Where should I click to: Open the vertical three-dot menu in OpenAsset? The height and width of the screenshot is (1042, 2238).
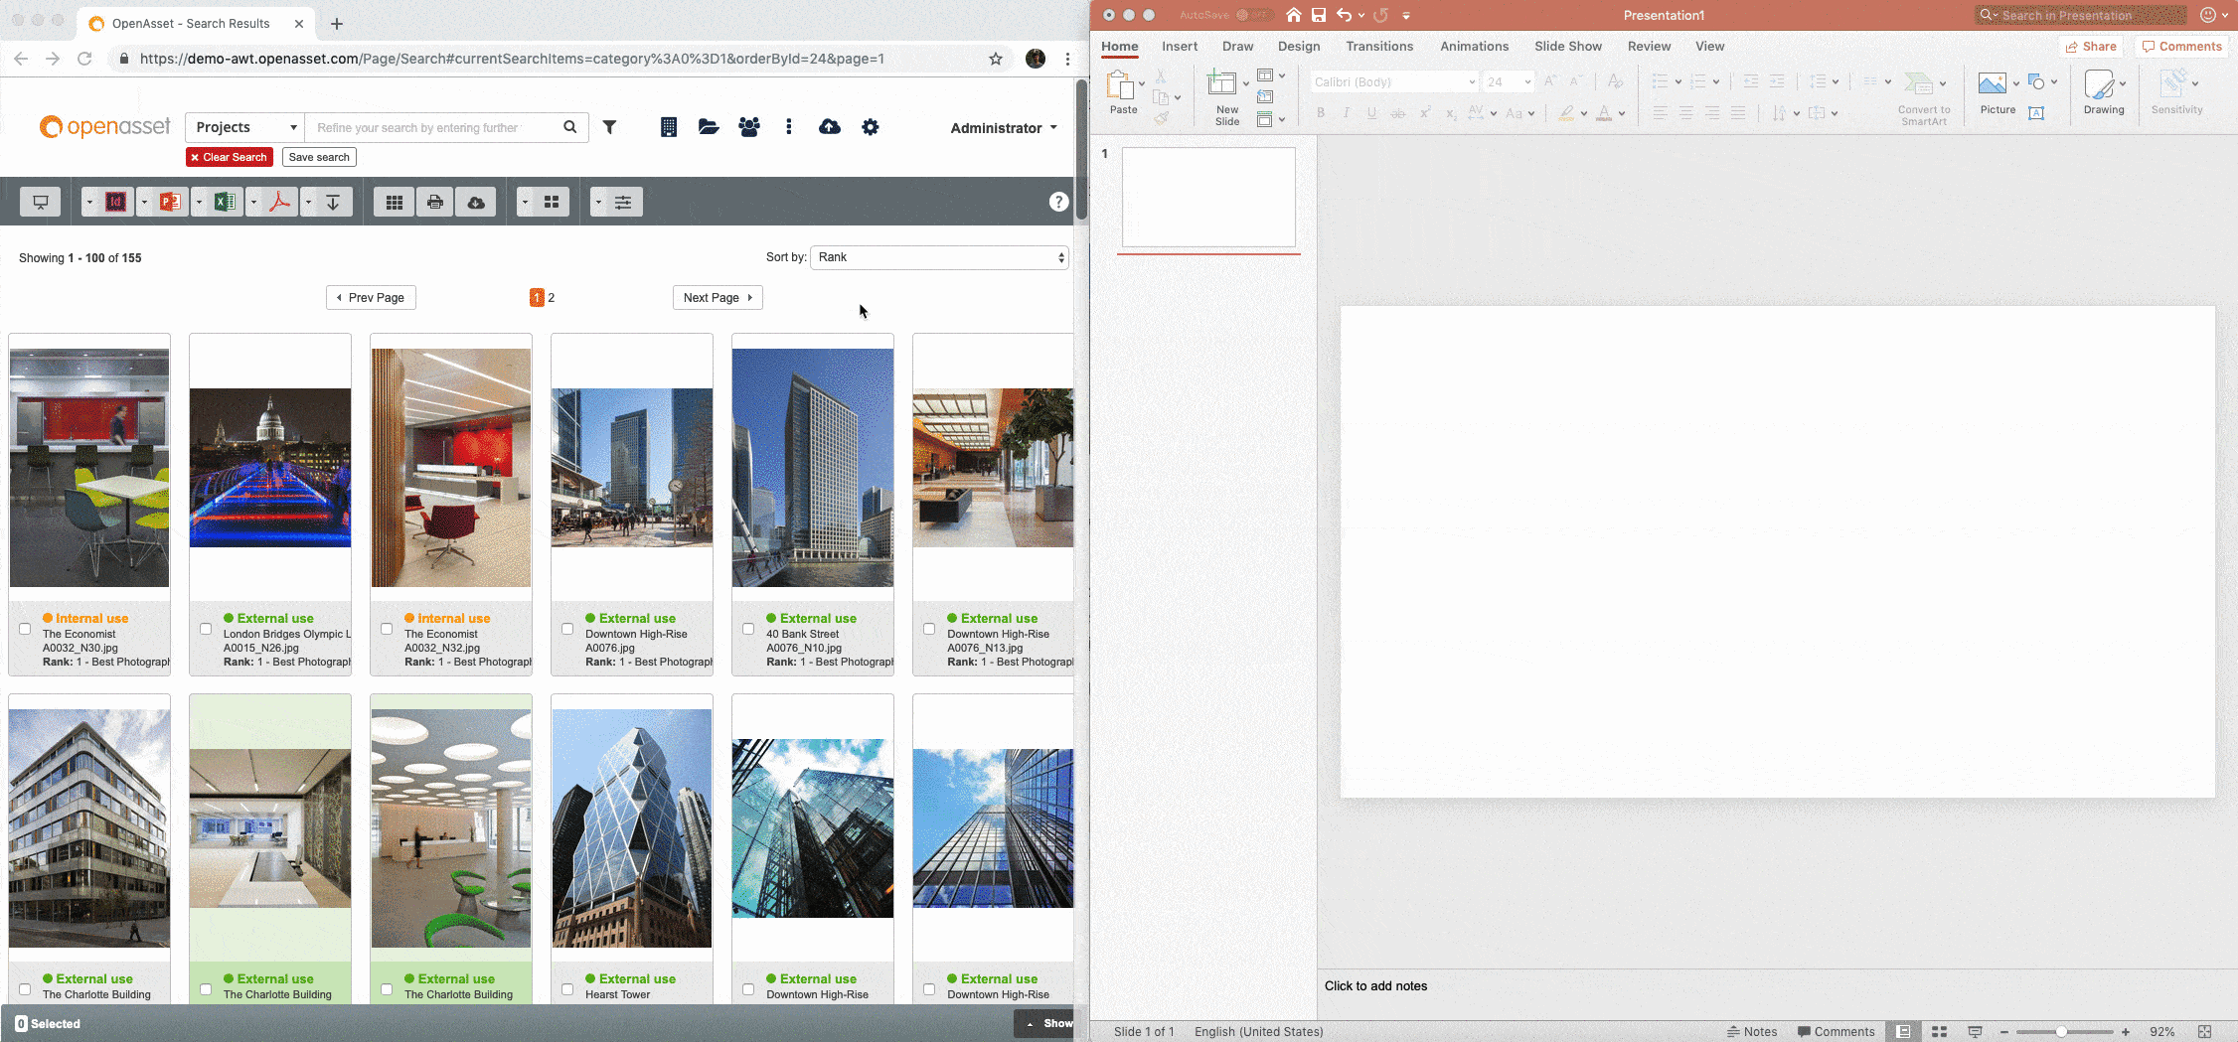point(789,127)
